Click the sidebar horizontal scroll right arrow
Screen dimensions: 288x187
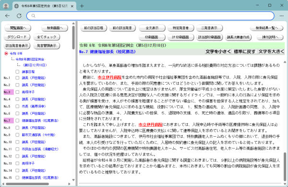coord(69,184)
